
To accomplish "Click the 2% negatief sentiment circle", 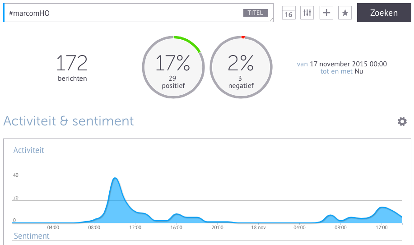I will tap(241, 67).
